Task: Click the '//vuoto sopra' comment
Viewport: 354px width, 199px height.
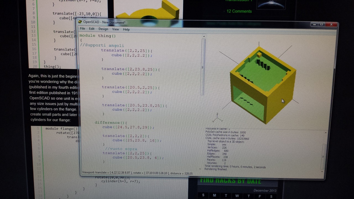Action: point(121,149)
